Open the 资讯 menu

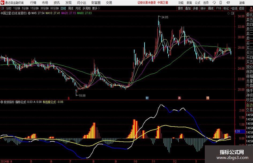pos(57,3)
